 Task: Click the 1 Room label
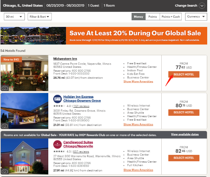coord(109,6)
